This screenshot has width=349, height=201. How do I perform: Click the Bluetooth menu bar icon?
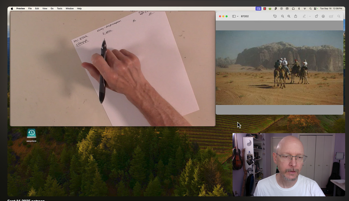(x=299, y=8)
